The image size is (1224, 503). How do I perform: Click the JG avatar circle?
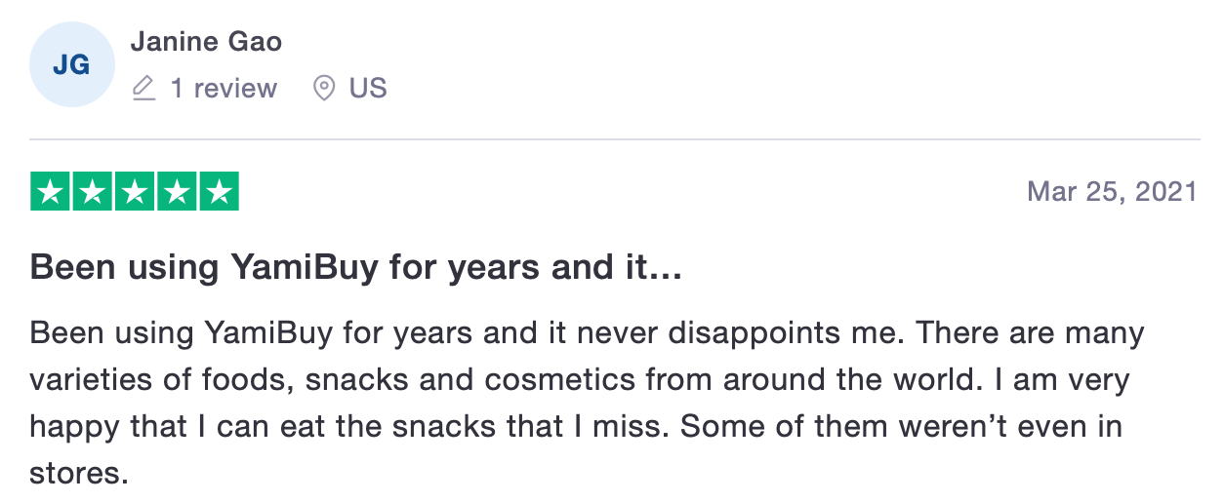pos(72,64)
